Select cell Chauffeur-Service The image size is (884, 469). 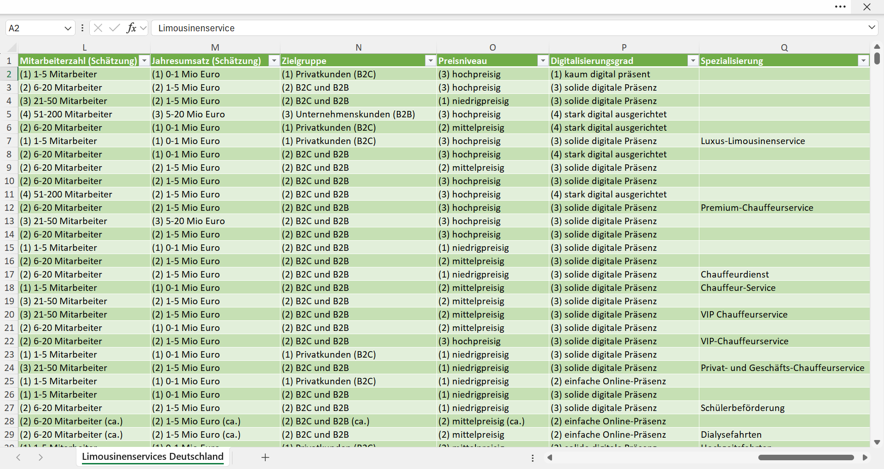(784, 288)
